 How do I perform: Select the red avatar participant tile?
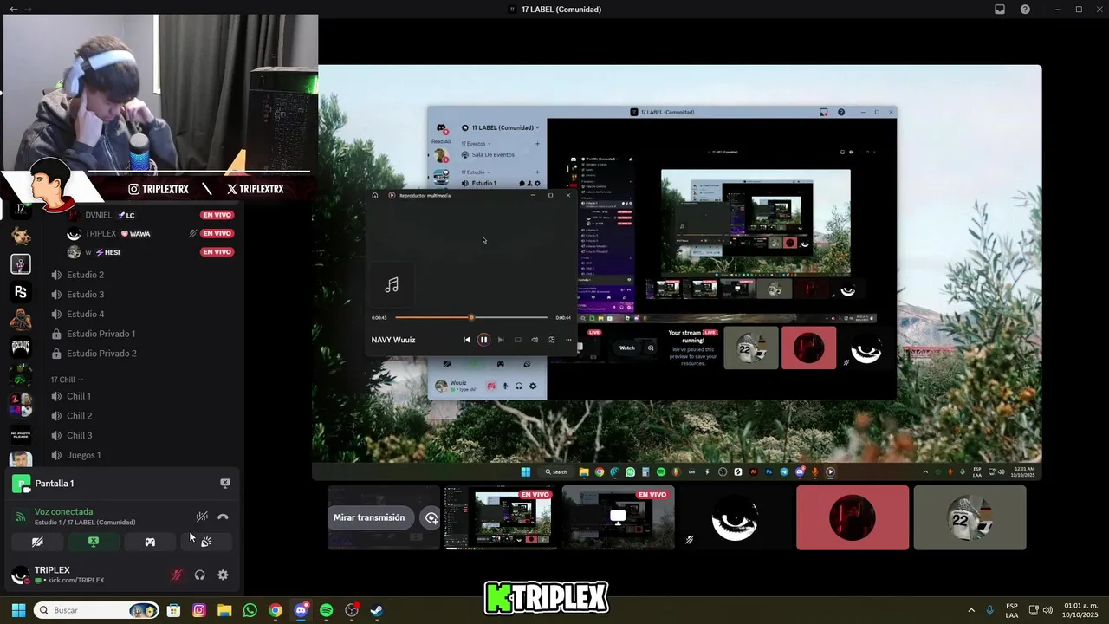coord(853,517)
